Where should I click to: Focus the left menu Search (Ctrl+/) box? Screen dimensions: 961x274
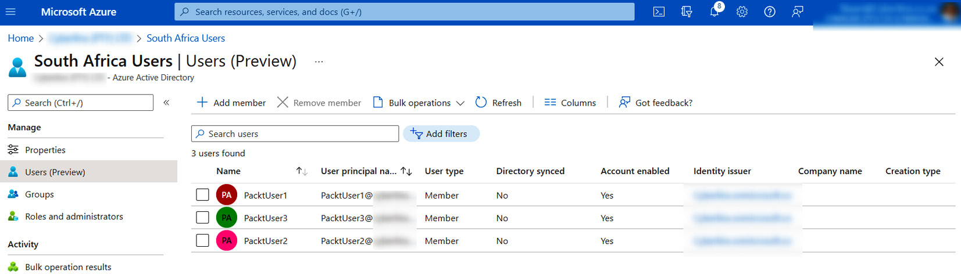pos(81,103)
